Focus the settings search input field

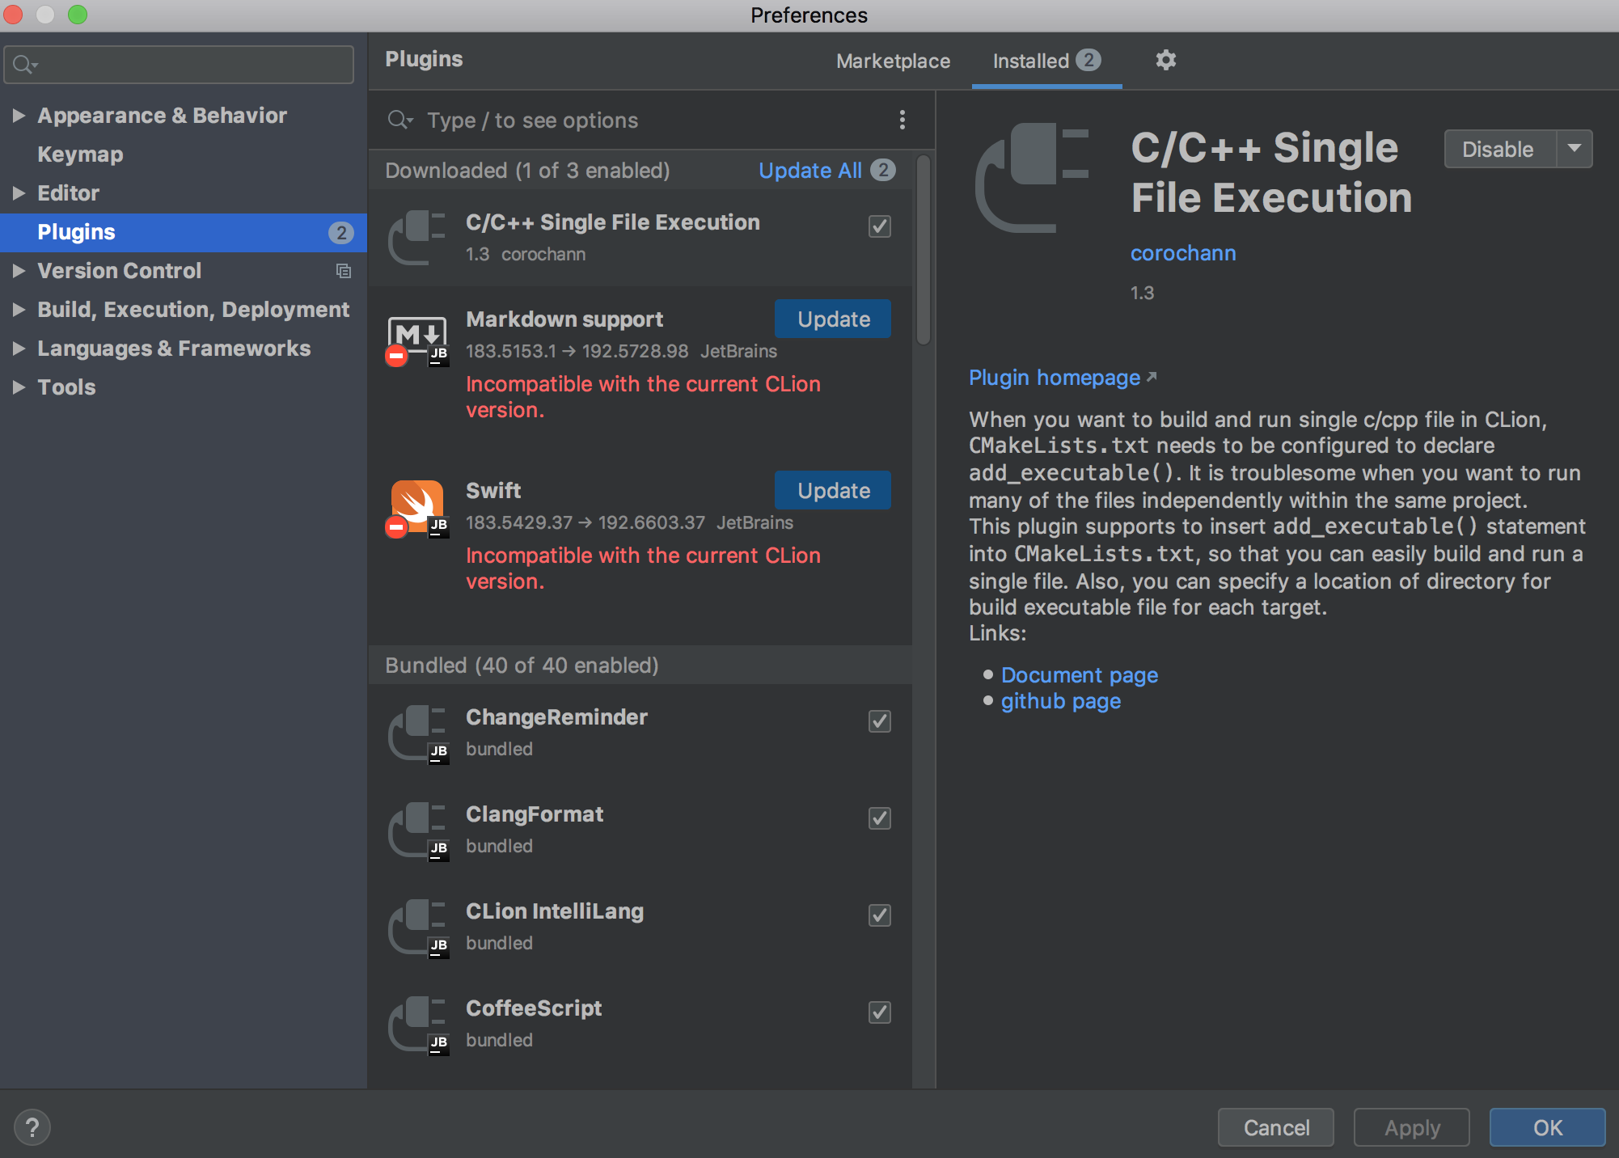(x=179, y=65)
